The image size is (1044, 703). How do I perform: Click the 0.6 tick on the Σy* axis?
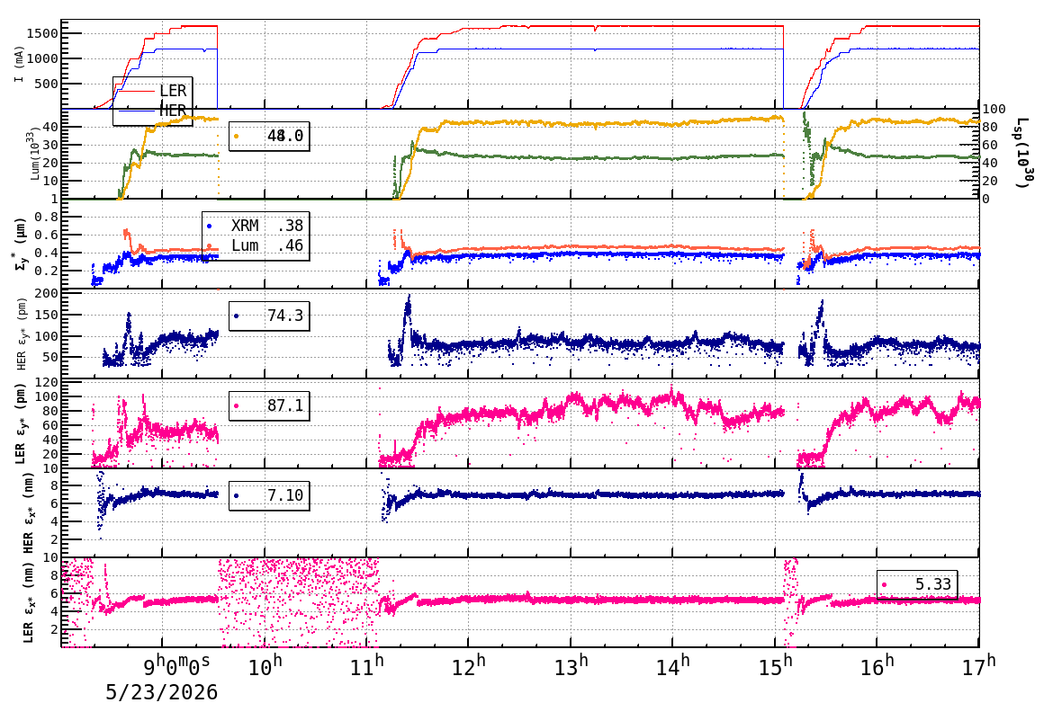47,235
